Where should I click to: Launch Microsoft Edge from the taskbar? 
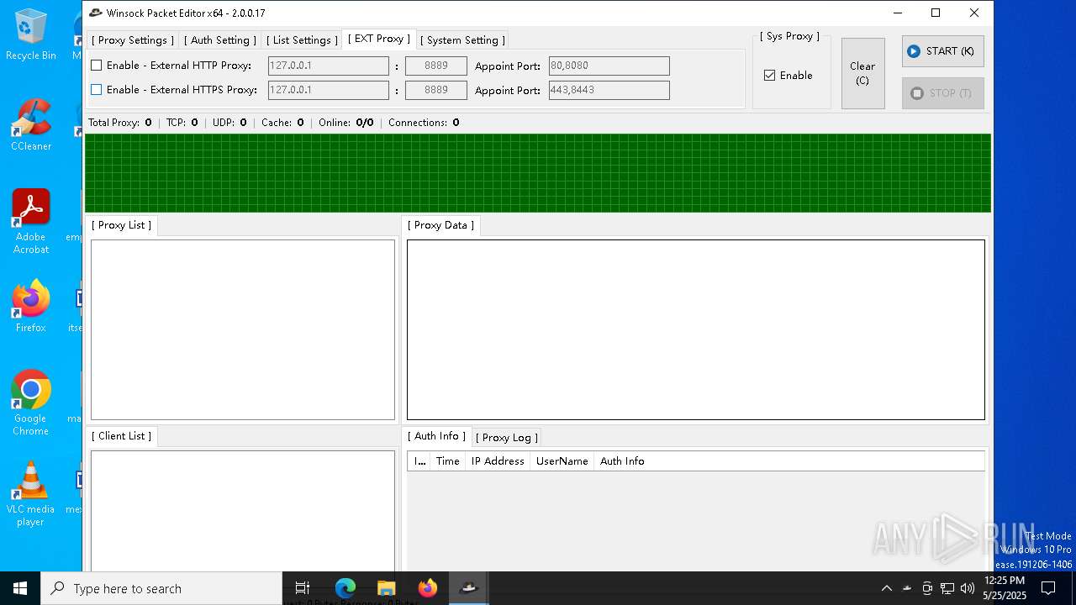[x=345, y=588]
